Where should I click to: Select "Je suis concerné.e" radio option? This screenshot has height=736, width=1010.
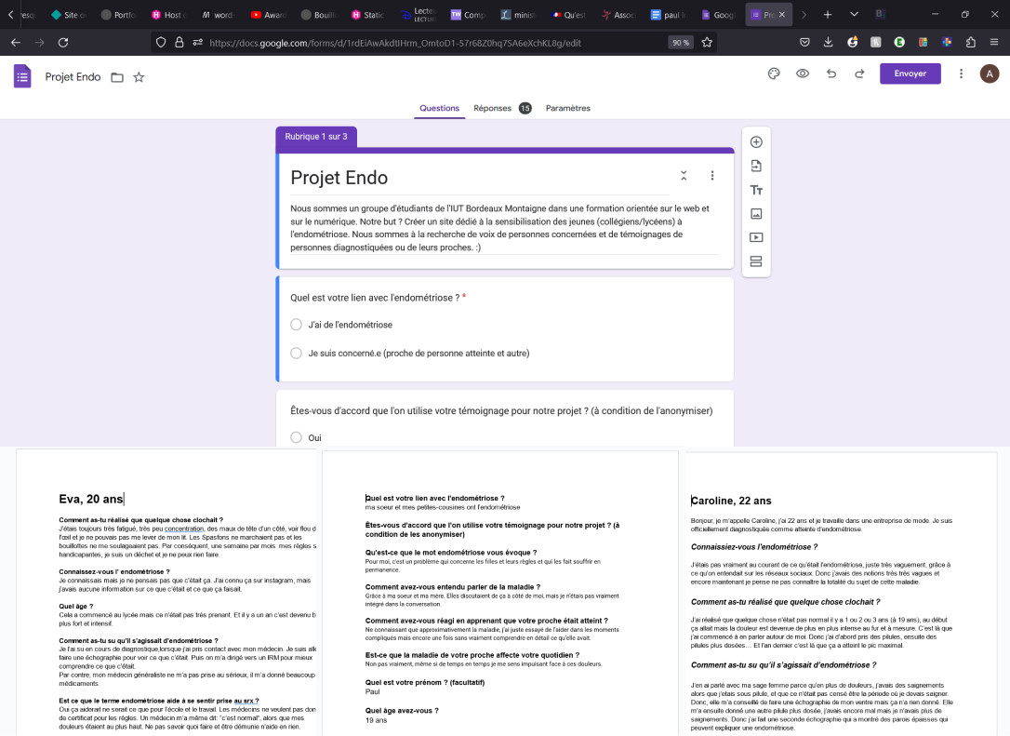(296, 354)
